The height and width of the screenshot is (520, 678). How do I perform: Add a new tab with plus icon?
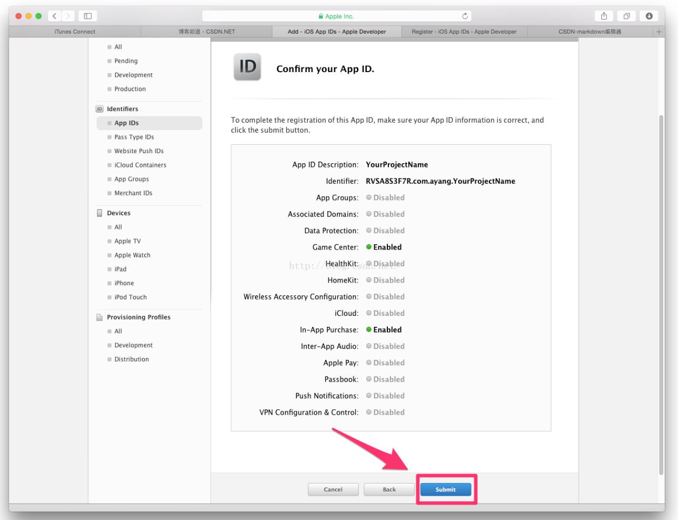click(x=659, y=32)
